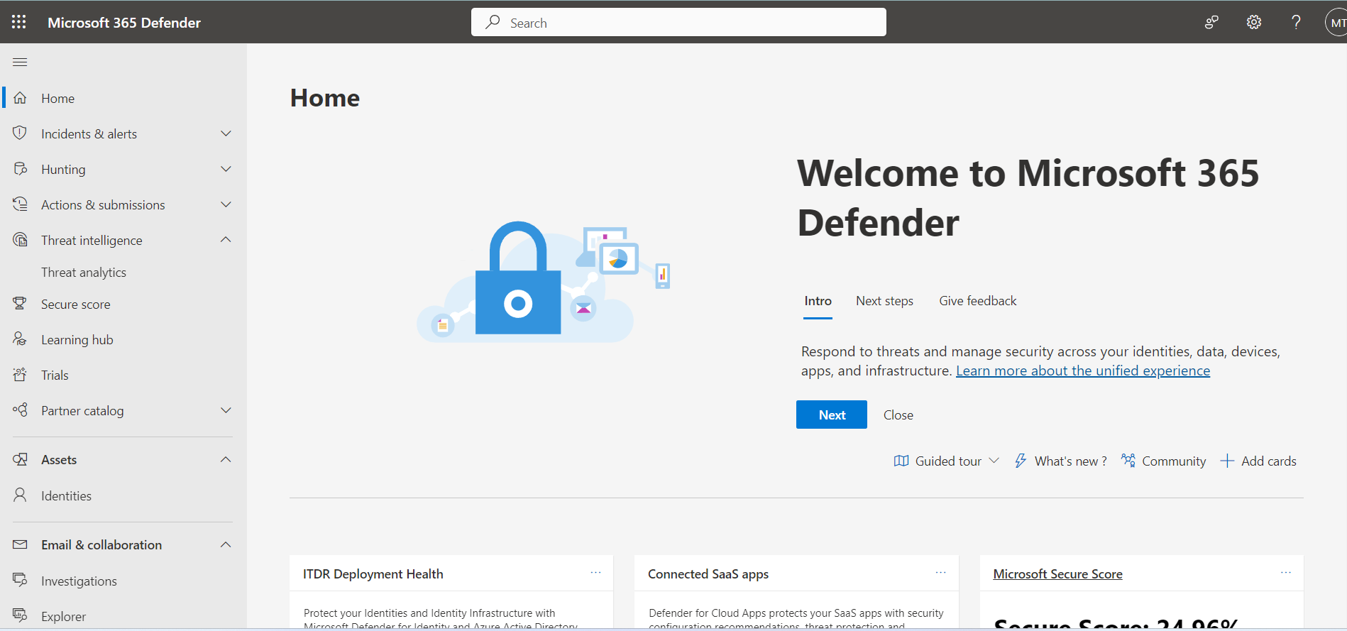Open the MT account avatar
The image size is (1347, 631).
click(x=1336, y=23)
